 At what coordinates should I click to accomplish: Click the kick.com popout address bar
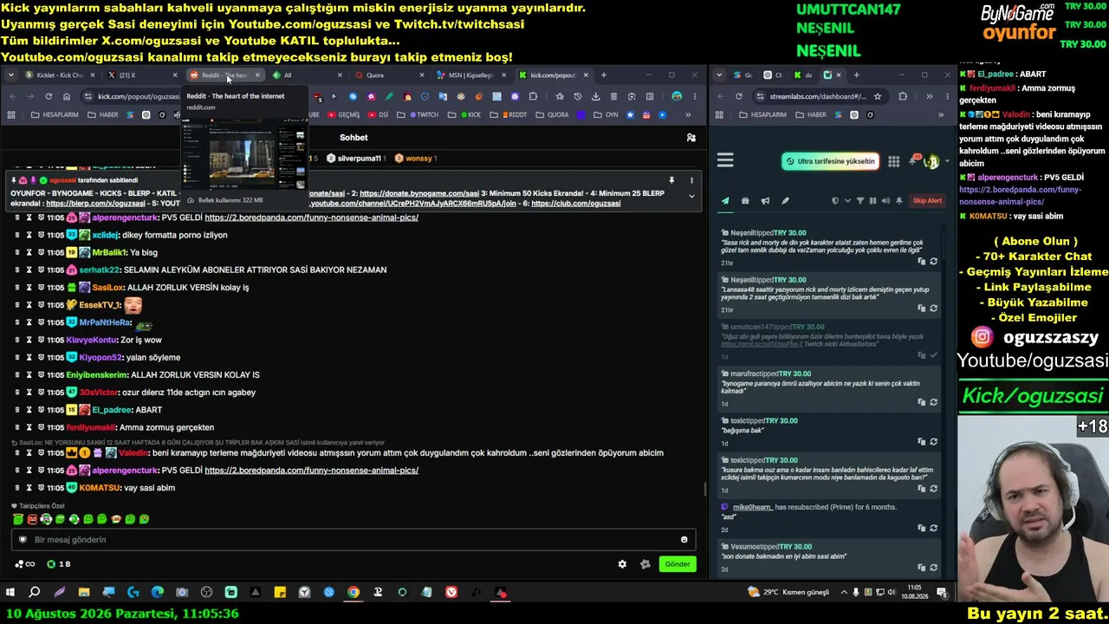tap(134, 96)
